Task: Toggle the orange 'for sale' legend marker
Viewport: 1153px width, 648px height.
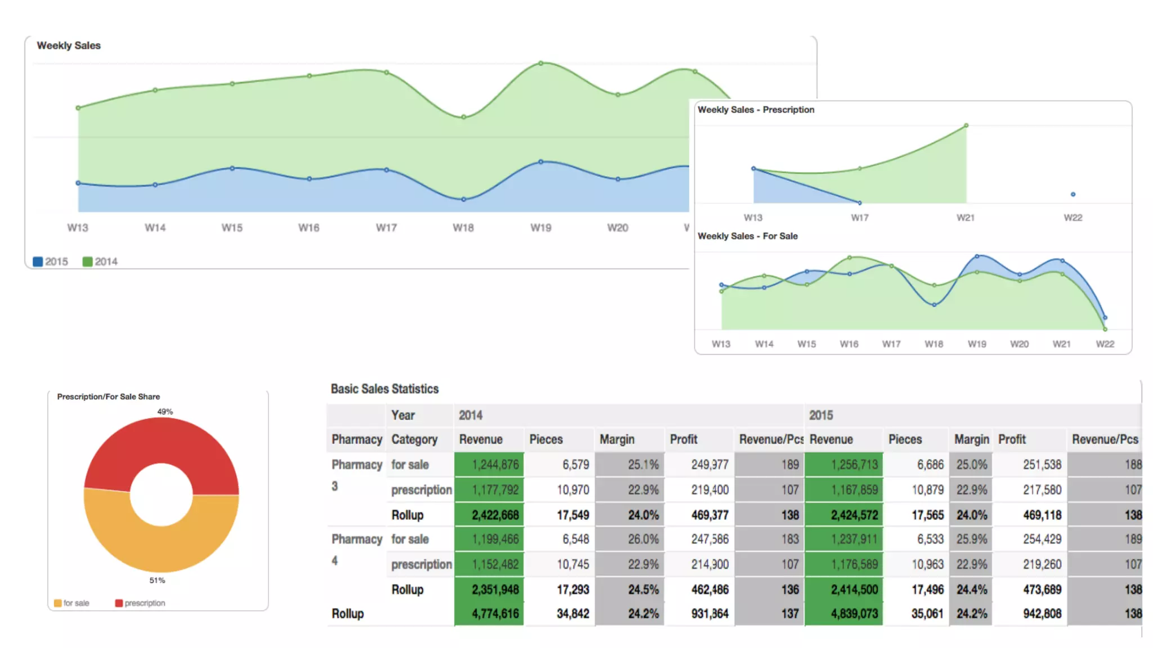Action: coord(57,603)
